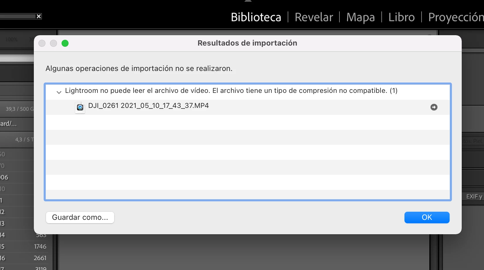Select the Lightroom compression error message text
This screenshot has height=270, width=484.
pos(231,91)
